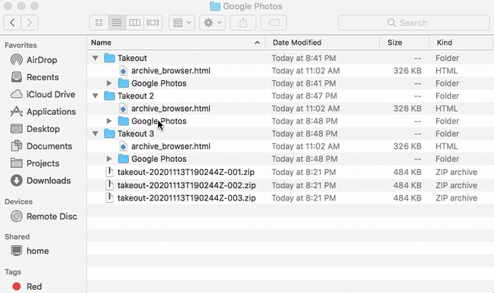Select takeout-20201113T190244Z-003.zip file icon

click(x=110, y=198)
